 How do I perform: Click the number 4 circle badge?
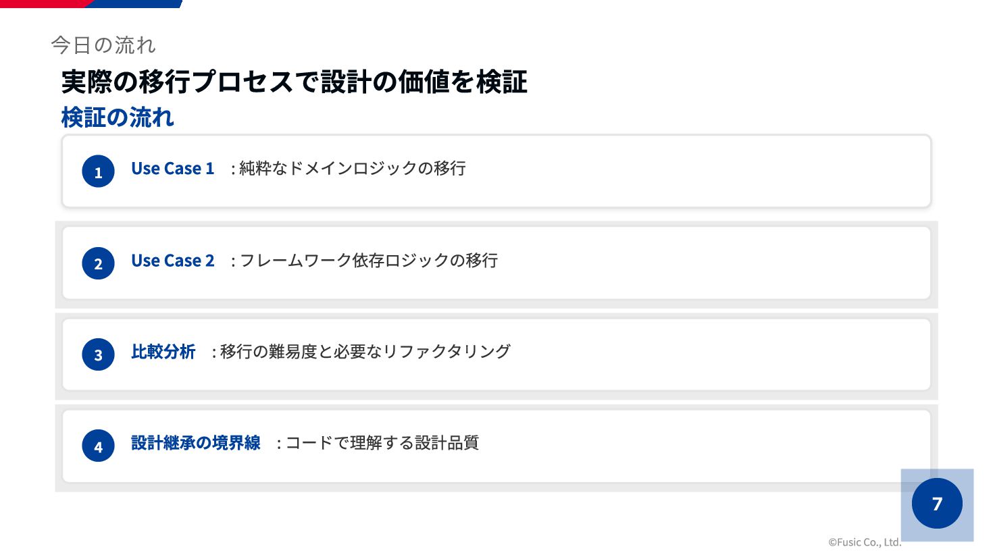pos(98,446)
